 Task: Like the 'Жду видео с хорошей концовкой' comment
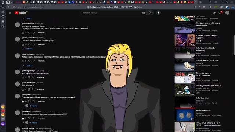point(23,77)
